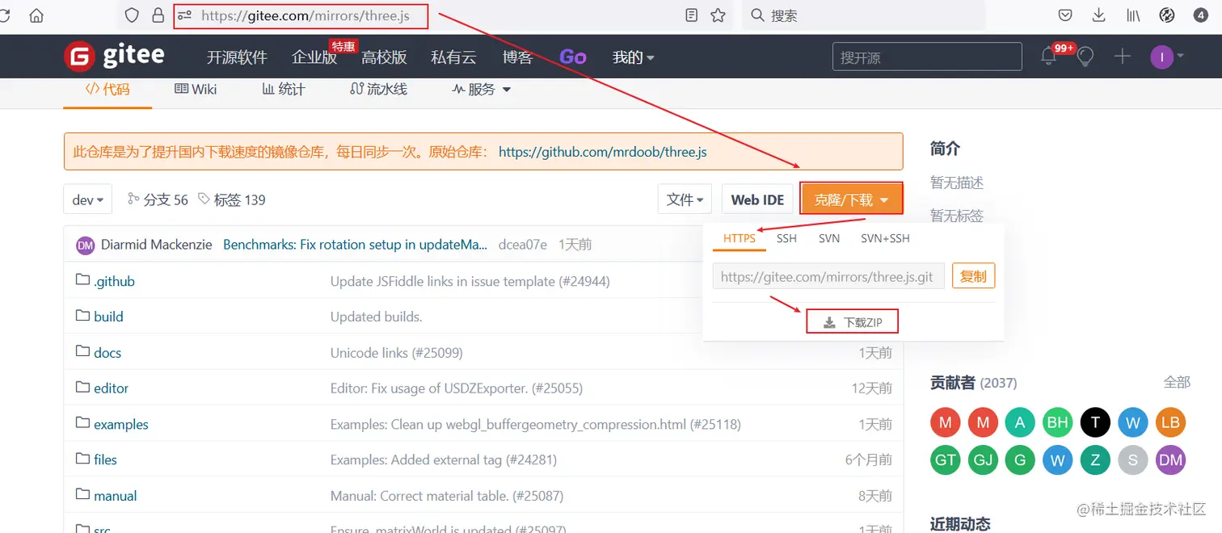Click 企业版 in the top navigation
The width and height of the screenshot is (1222, 533).
(314, 57)
